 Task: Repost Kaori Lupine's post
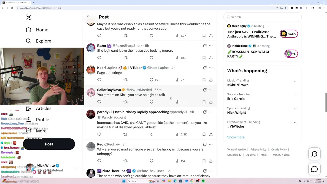(125, 80)
